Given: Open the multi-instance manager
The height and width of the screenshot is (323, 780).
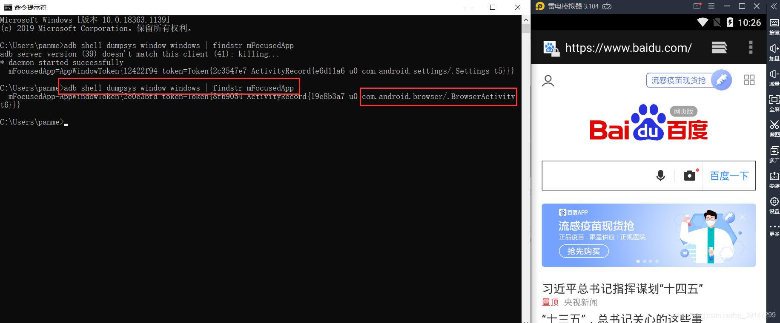Looking at the screenshot, I should pyautogui.click(x=774, y=154).
